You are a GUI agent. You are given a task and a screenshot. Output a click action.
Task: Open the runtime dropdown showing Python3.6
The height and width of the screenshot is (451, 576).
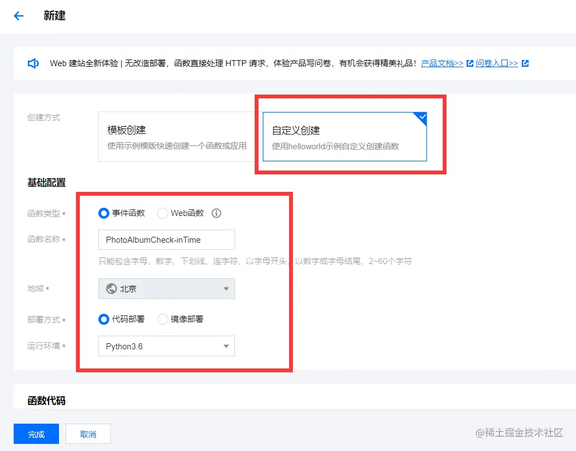(x=166, y=346)
